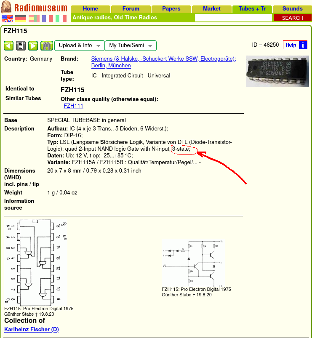Image resolution: width=312 pixels, height=338 pixels.
Task: Click the Radiomuseum logo
Action: [34, 8]
